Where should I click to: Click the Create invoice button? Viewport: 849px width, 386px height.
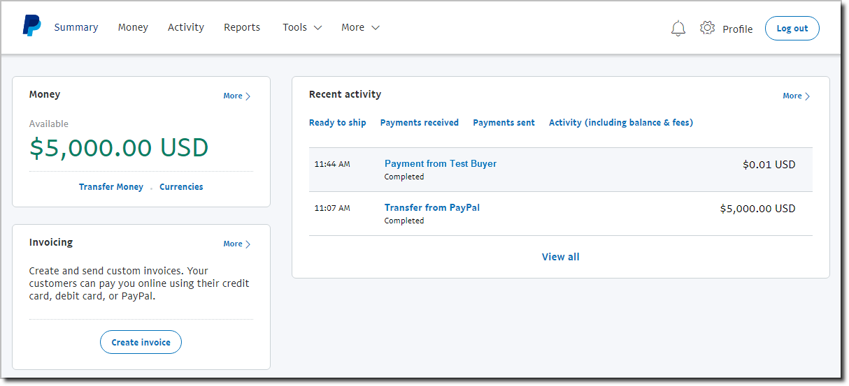pos(141,343)
